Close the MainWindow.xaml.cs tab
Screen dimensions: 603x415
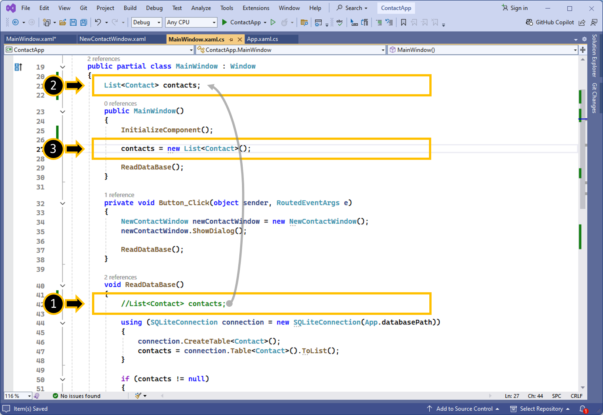(240, 39)
